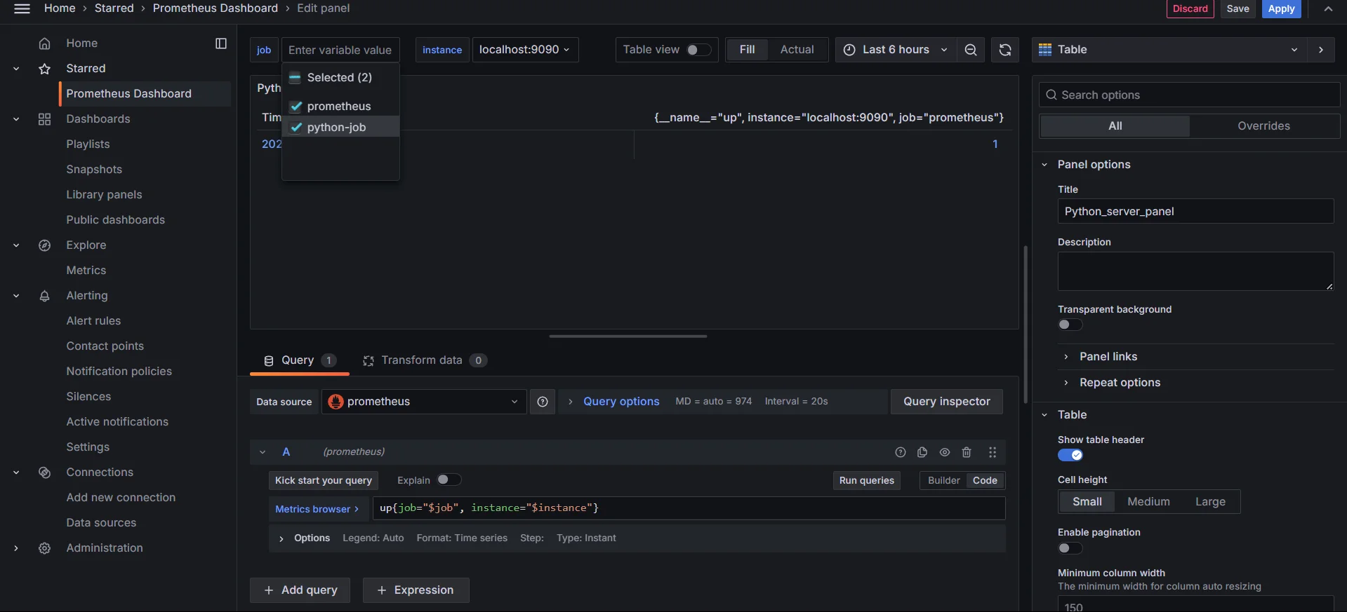1347x612 pixels.
Task: Deselect all via Selected (2) checkbox
Action: (296, 78)
